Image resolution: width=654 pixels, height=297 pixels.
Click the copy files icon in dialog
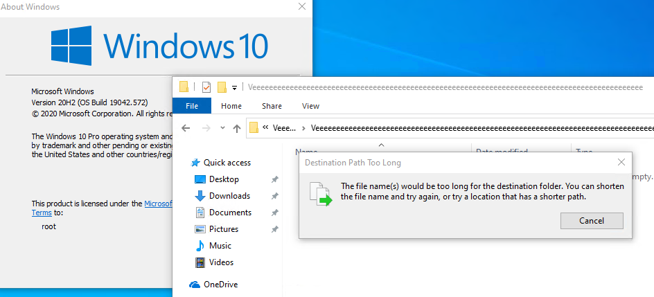pyautogui.click(x=321, y=194)
